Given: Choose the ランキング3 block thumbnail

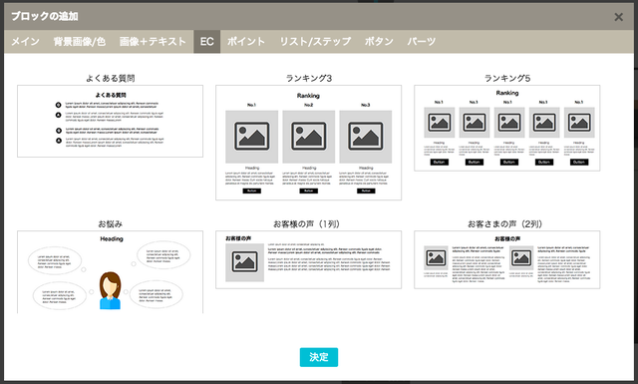Looking at the screenshot, I should click(x=308, y=143).
